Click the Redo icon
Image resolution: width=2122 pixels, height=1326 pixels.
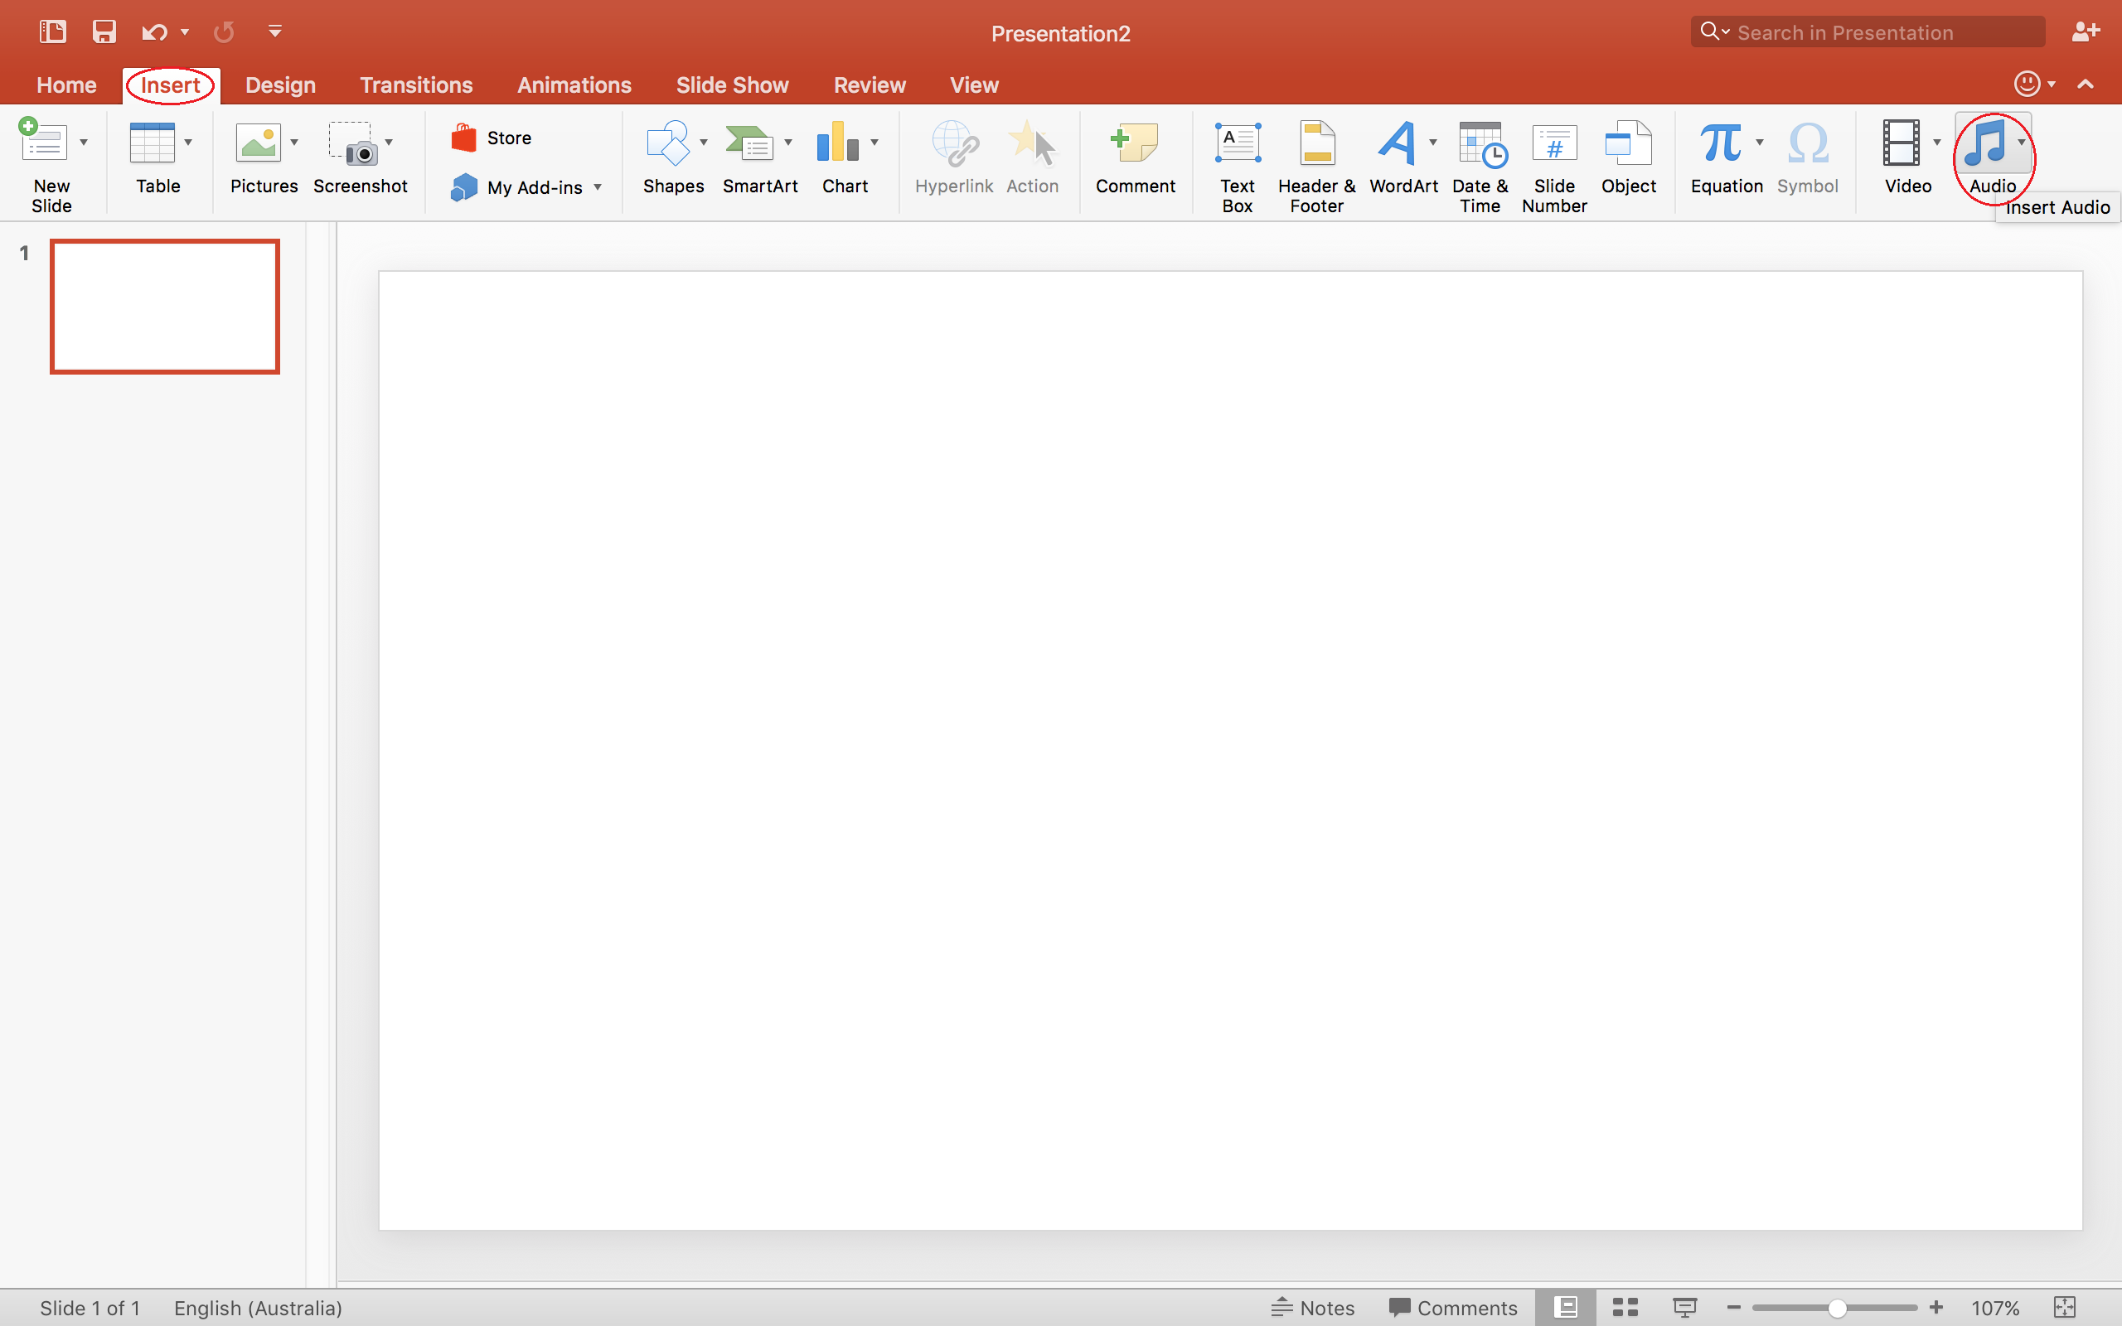225,32
